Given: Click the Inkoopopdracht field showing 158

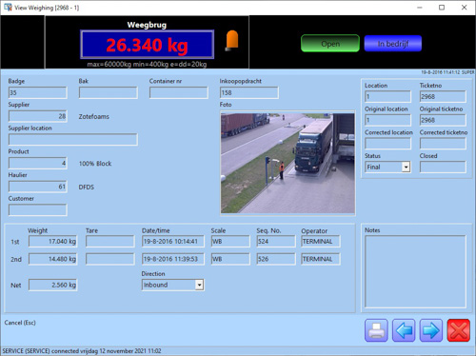Looking at the screenshot, I should point(249,92).
